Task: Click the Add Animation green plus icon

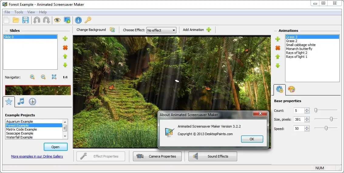Action: tap(209, 30)
